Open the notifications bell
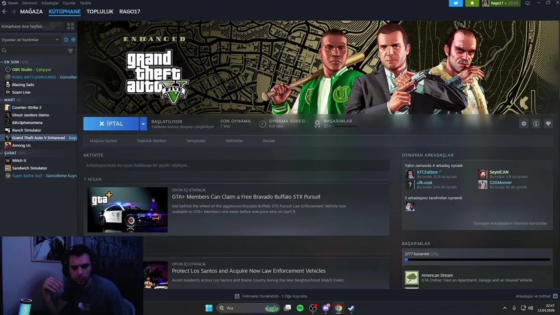The image size is (560, 315). [x=472, y=3]
